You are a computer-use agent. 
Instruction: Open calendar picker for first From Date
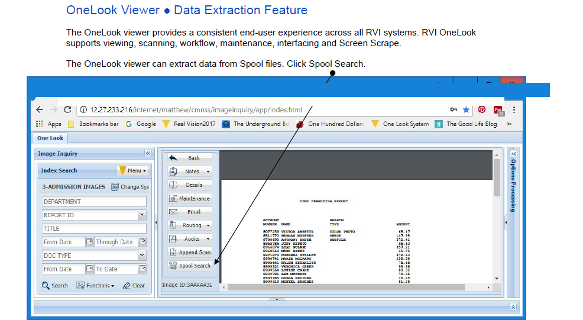point(89,242)
